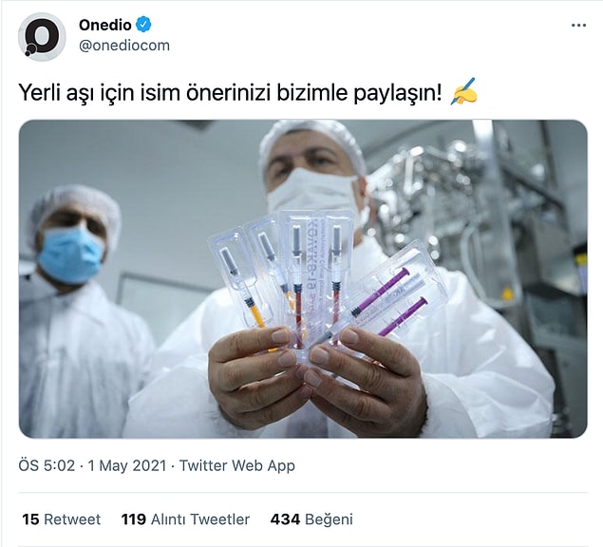
Task: Show the 119 Alıntı Tweetler
Action: [x=185, y=519]
